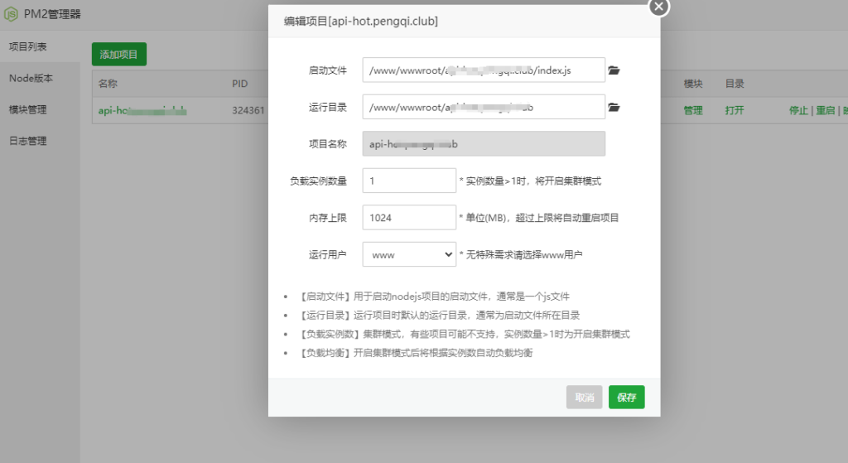Browse folder for startup file

[x=614, y=70]
